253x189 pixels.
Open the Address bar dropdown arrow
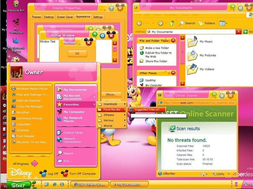238,32
